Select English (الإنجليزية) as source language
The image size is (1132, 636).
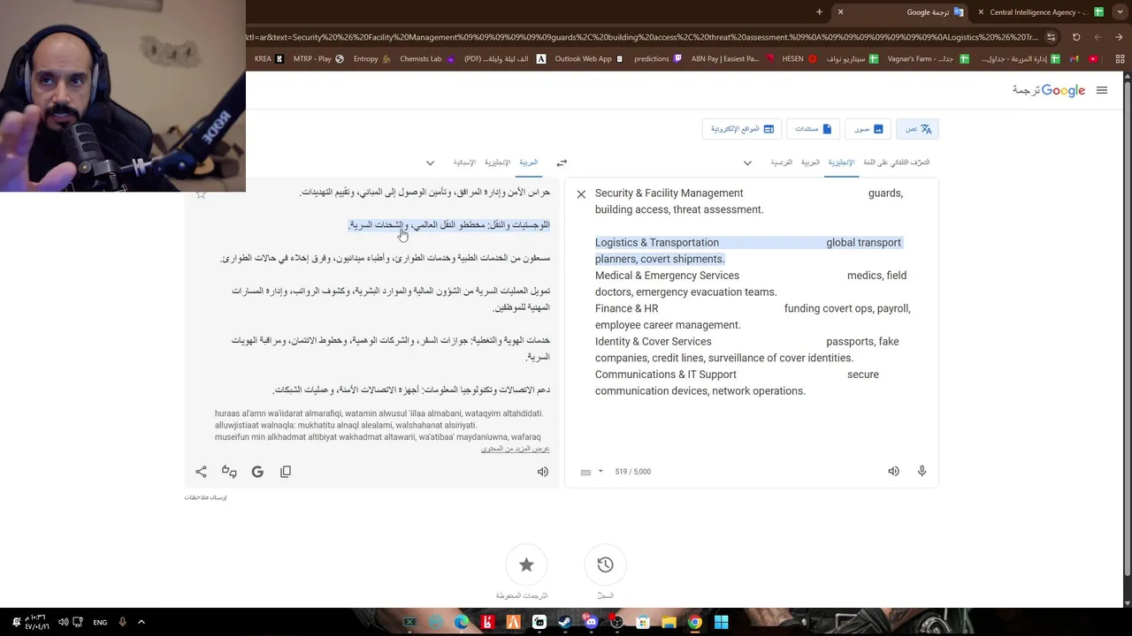tap(841, 163)
